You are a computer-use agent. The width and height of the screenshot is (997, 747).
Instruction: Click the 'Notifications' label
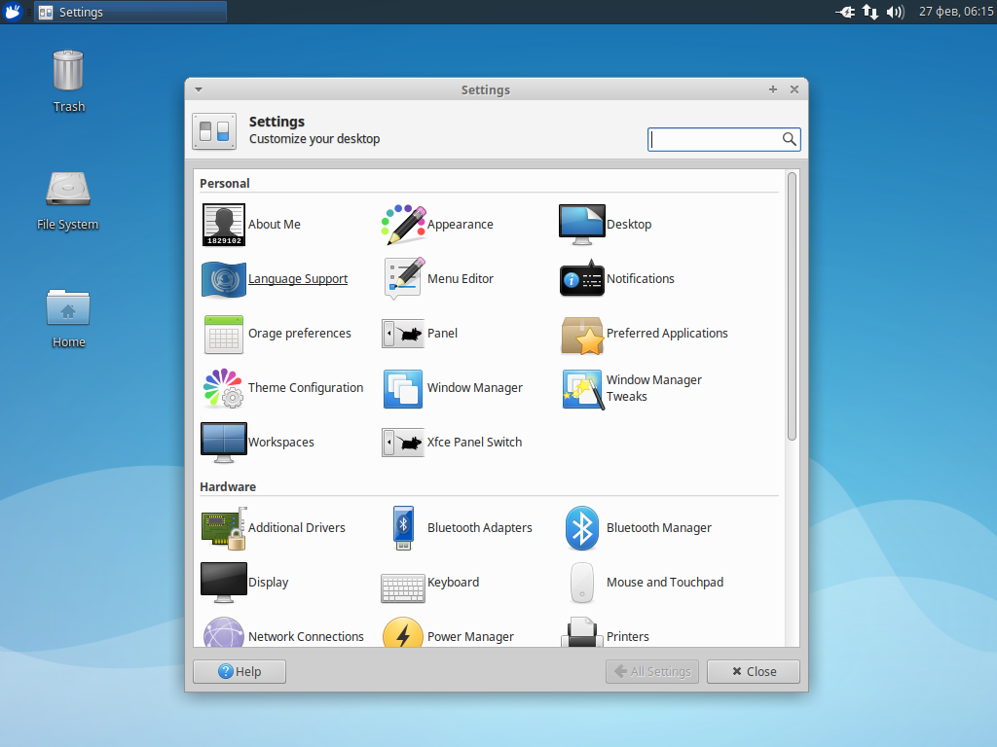click(641, 278)
